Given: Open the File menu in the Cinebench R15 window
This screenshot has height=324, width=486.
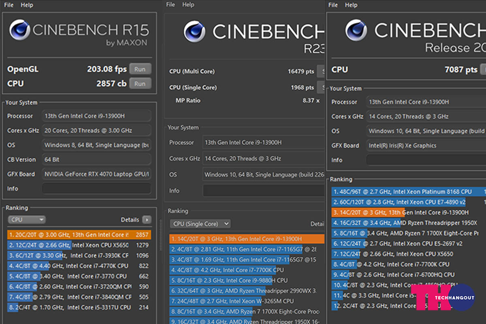Looking at the screenshot, I should 9,5.
